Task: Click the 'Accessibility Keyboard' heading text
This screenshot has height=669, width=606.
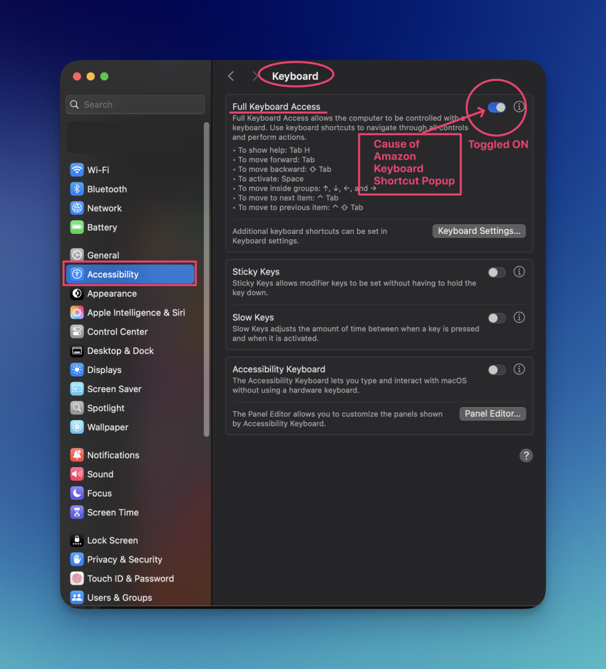Action: [x=278, y=369]
